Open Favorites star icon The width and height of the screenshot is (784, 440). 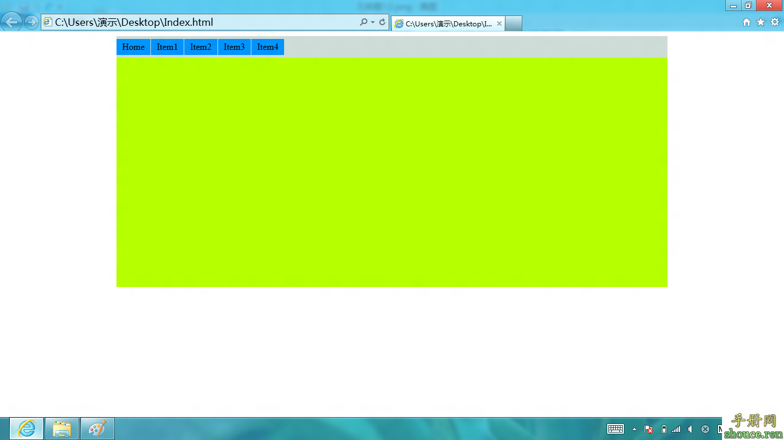[x=760, y=22]
